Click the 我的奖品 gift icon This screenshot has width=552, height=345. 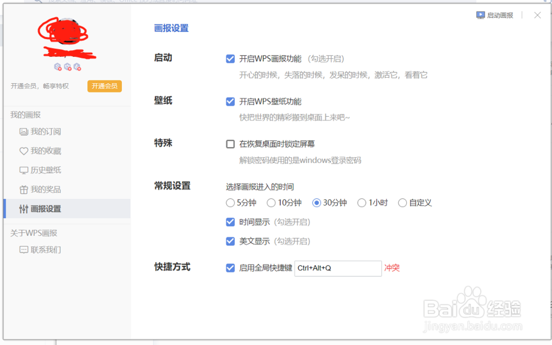point(24,190)
